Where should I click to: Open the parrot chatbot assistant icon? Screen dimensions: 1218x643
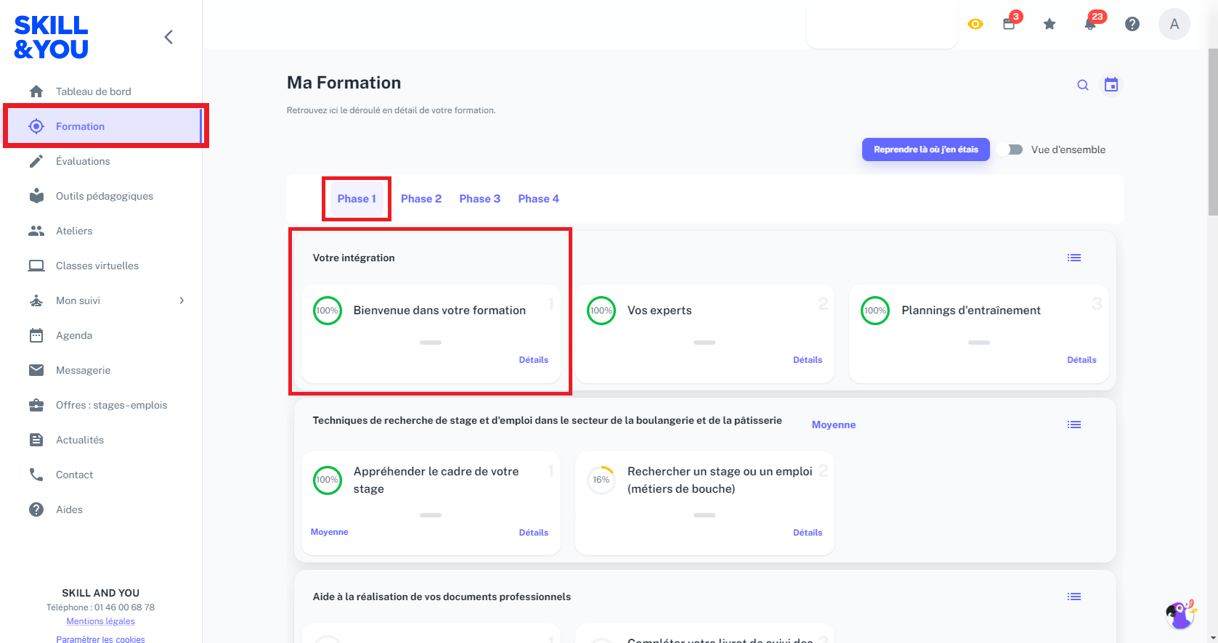tap(1181, 615)
